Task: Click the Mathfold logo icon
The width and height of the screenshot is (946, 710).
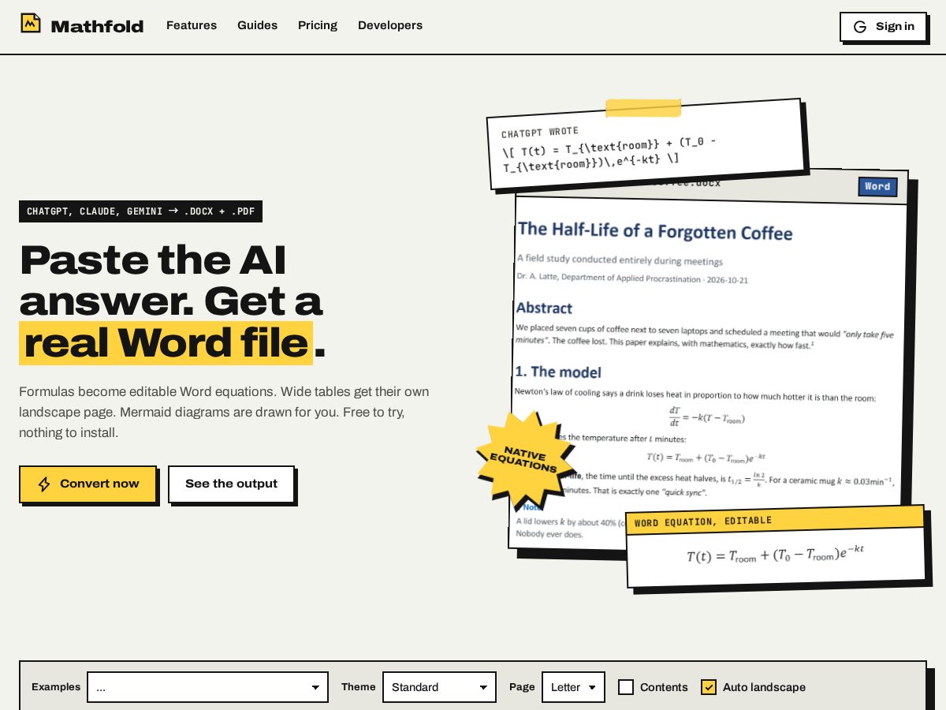Action: [30, 24]
